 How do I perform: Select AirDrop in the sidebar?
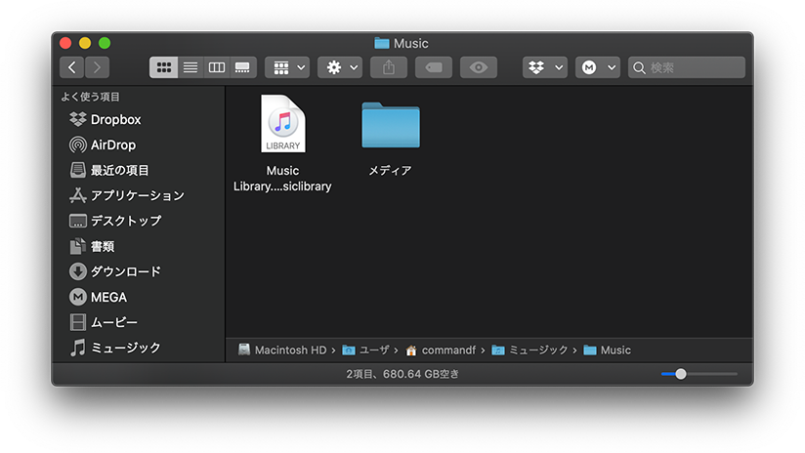(112, 144)
